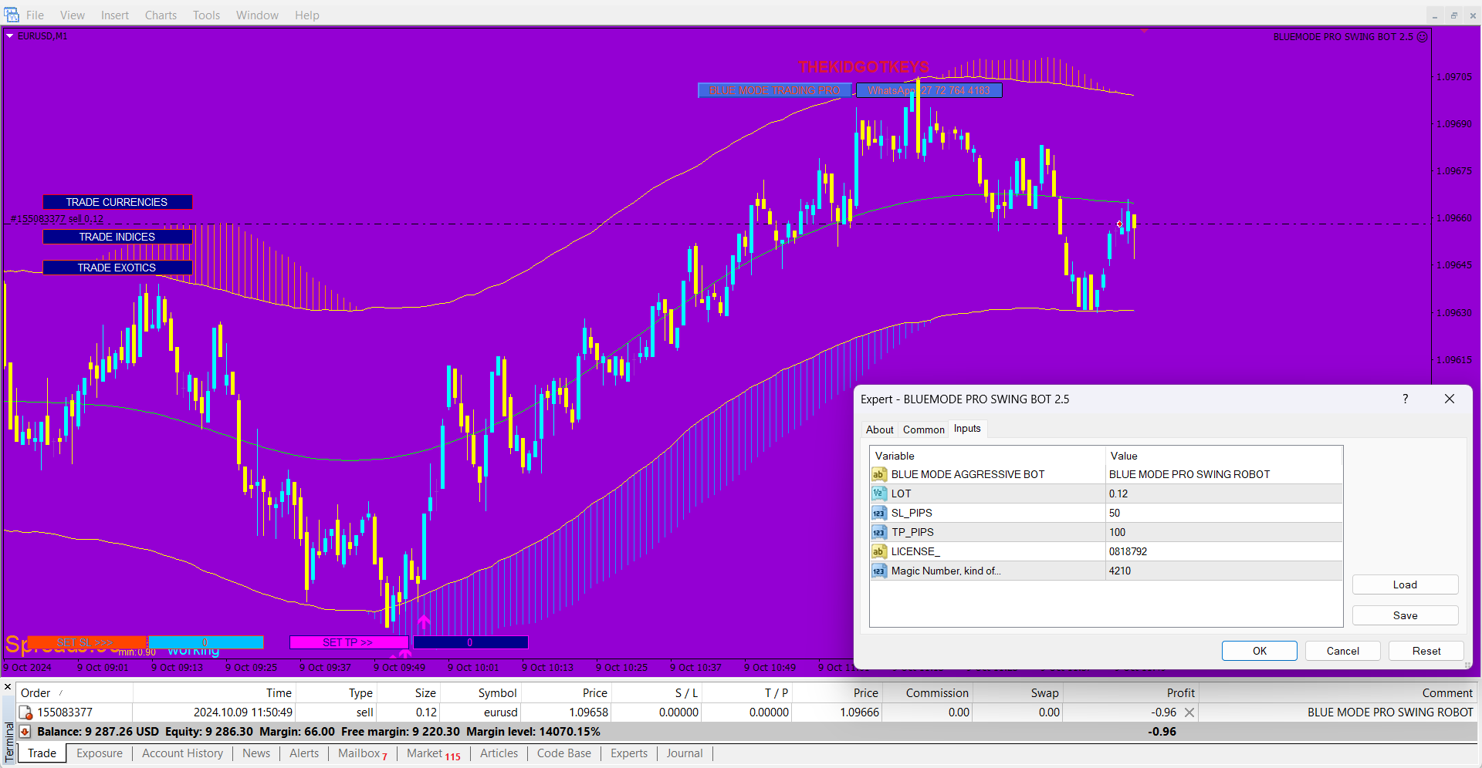The width and height of the screenshot is (1482, 768).
Task: Click the MetaTrader app icon in menu bar
Action: tap(12, 15)
